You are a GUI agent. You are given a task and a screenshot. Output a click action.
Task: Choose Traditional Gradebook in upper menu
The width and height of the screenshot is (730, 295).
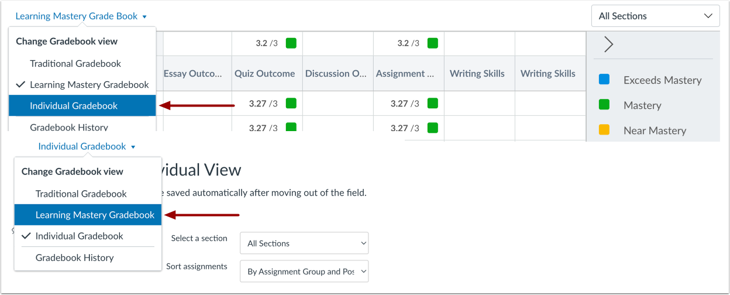click(x=75, y=63)
